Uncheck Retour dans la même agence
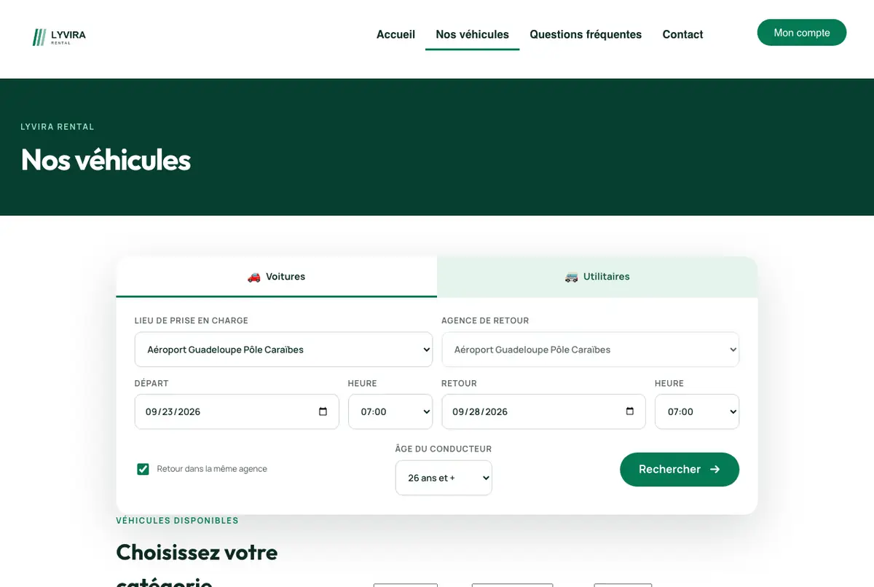 click(x=143, y=469)
